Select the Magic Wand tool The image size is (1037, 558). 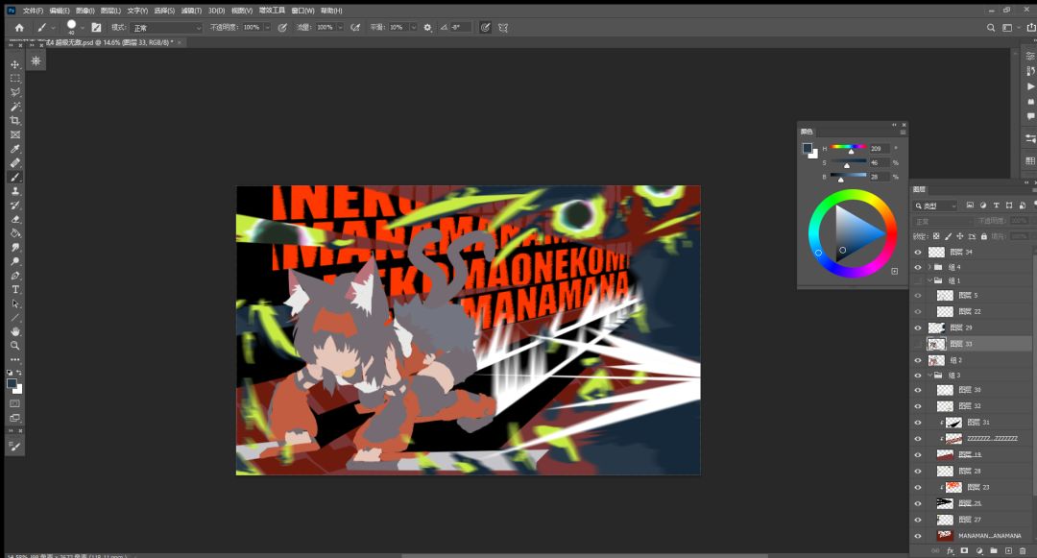[x=15, y=107]
